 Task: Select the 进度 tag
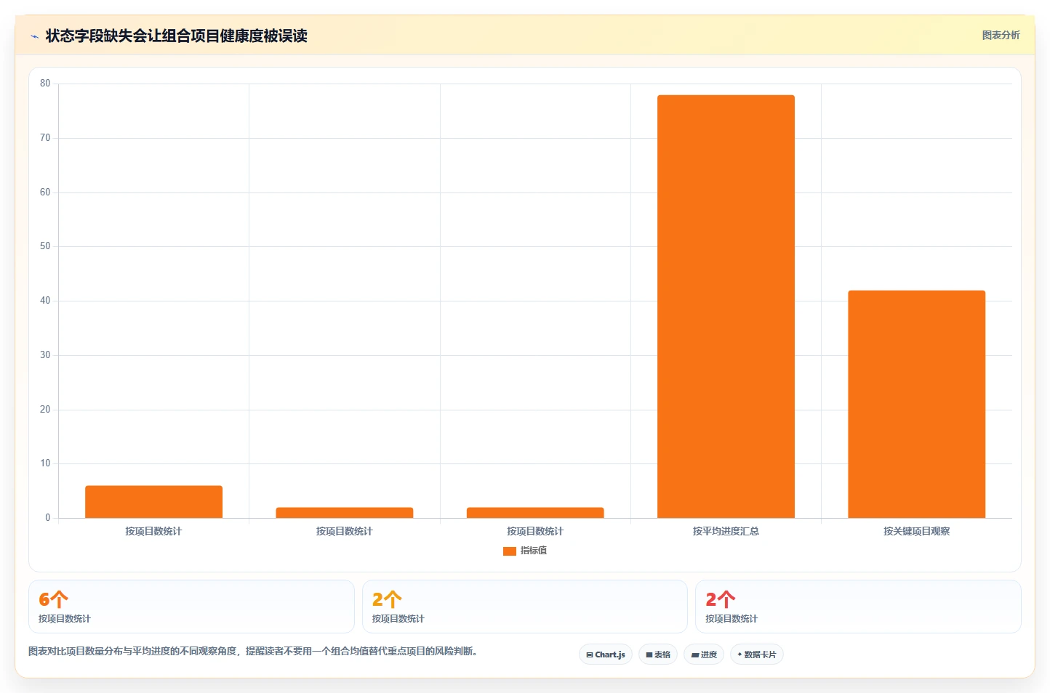(704, 654)
